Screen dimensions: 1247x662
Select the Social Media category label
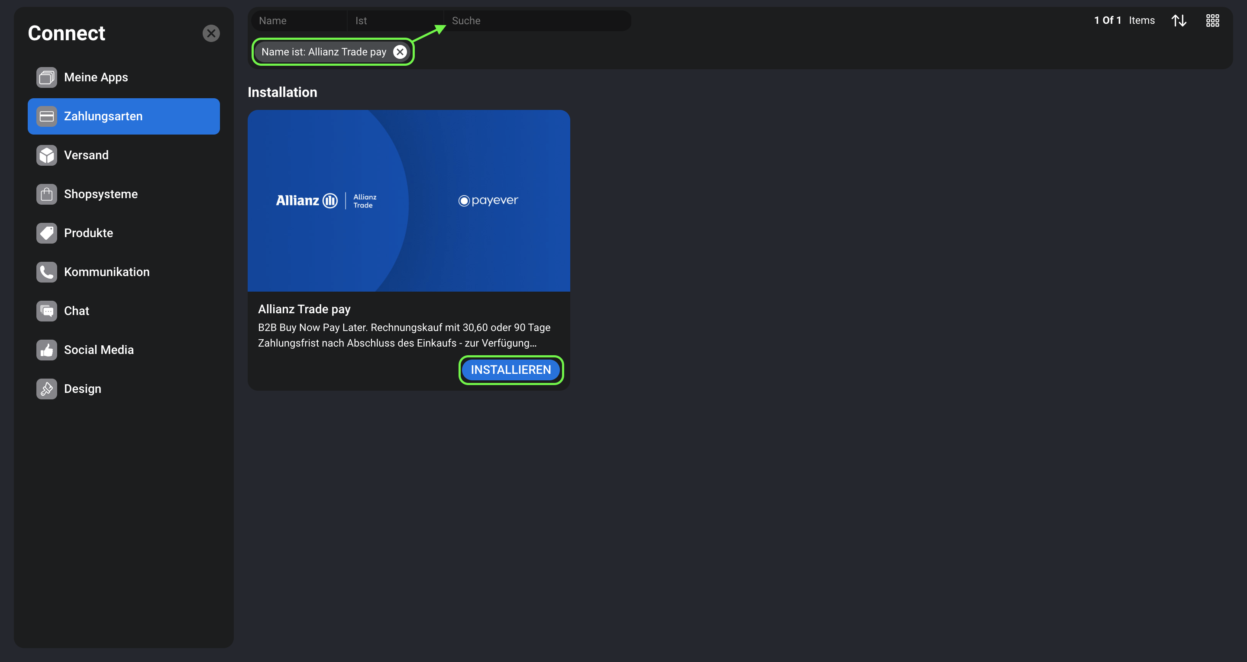point(99,350)
